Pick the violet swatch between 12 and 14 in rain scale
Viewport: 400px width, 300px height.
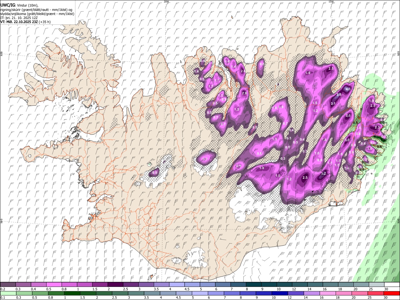[296, 293]
